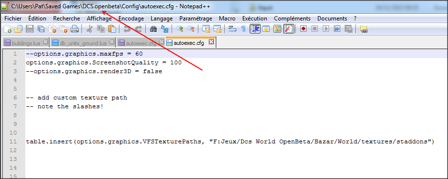The width and height of the screenshot is (448, 179).
Task: Open the Recherche menu
Action: [67, 19]
